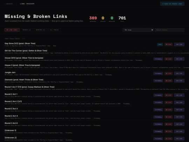Add link for Round 2 Act 6
This screenshot has height=142, width=189.
pos(179,124)
